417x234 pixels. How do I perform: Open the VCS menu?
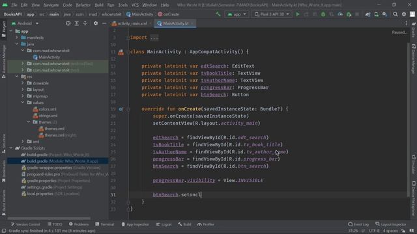[x=135, y=5]
